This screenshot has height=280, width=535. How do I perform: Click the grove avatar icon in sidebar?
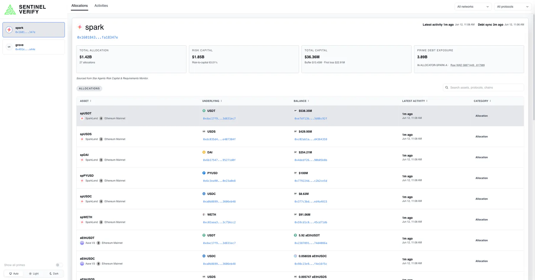pos(9,47)
